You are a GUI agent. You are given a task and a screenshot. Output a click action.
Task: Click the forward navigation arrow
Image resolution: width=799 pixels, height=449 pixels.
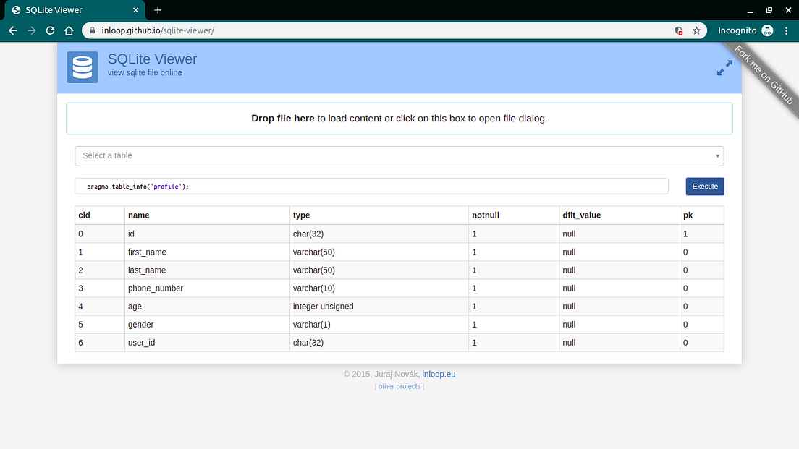tap(30, 31)
